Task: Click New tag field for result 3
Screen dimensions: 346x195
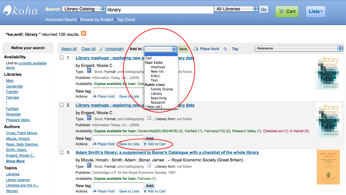Action: (x=118, y=186)
